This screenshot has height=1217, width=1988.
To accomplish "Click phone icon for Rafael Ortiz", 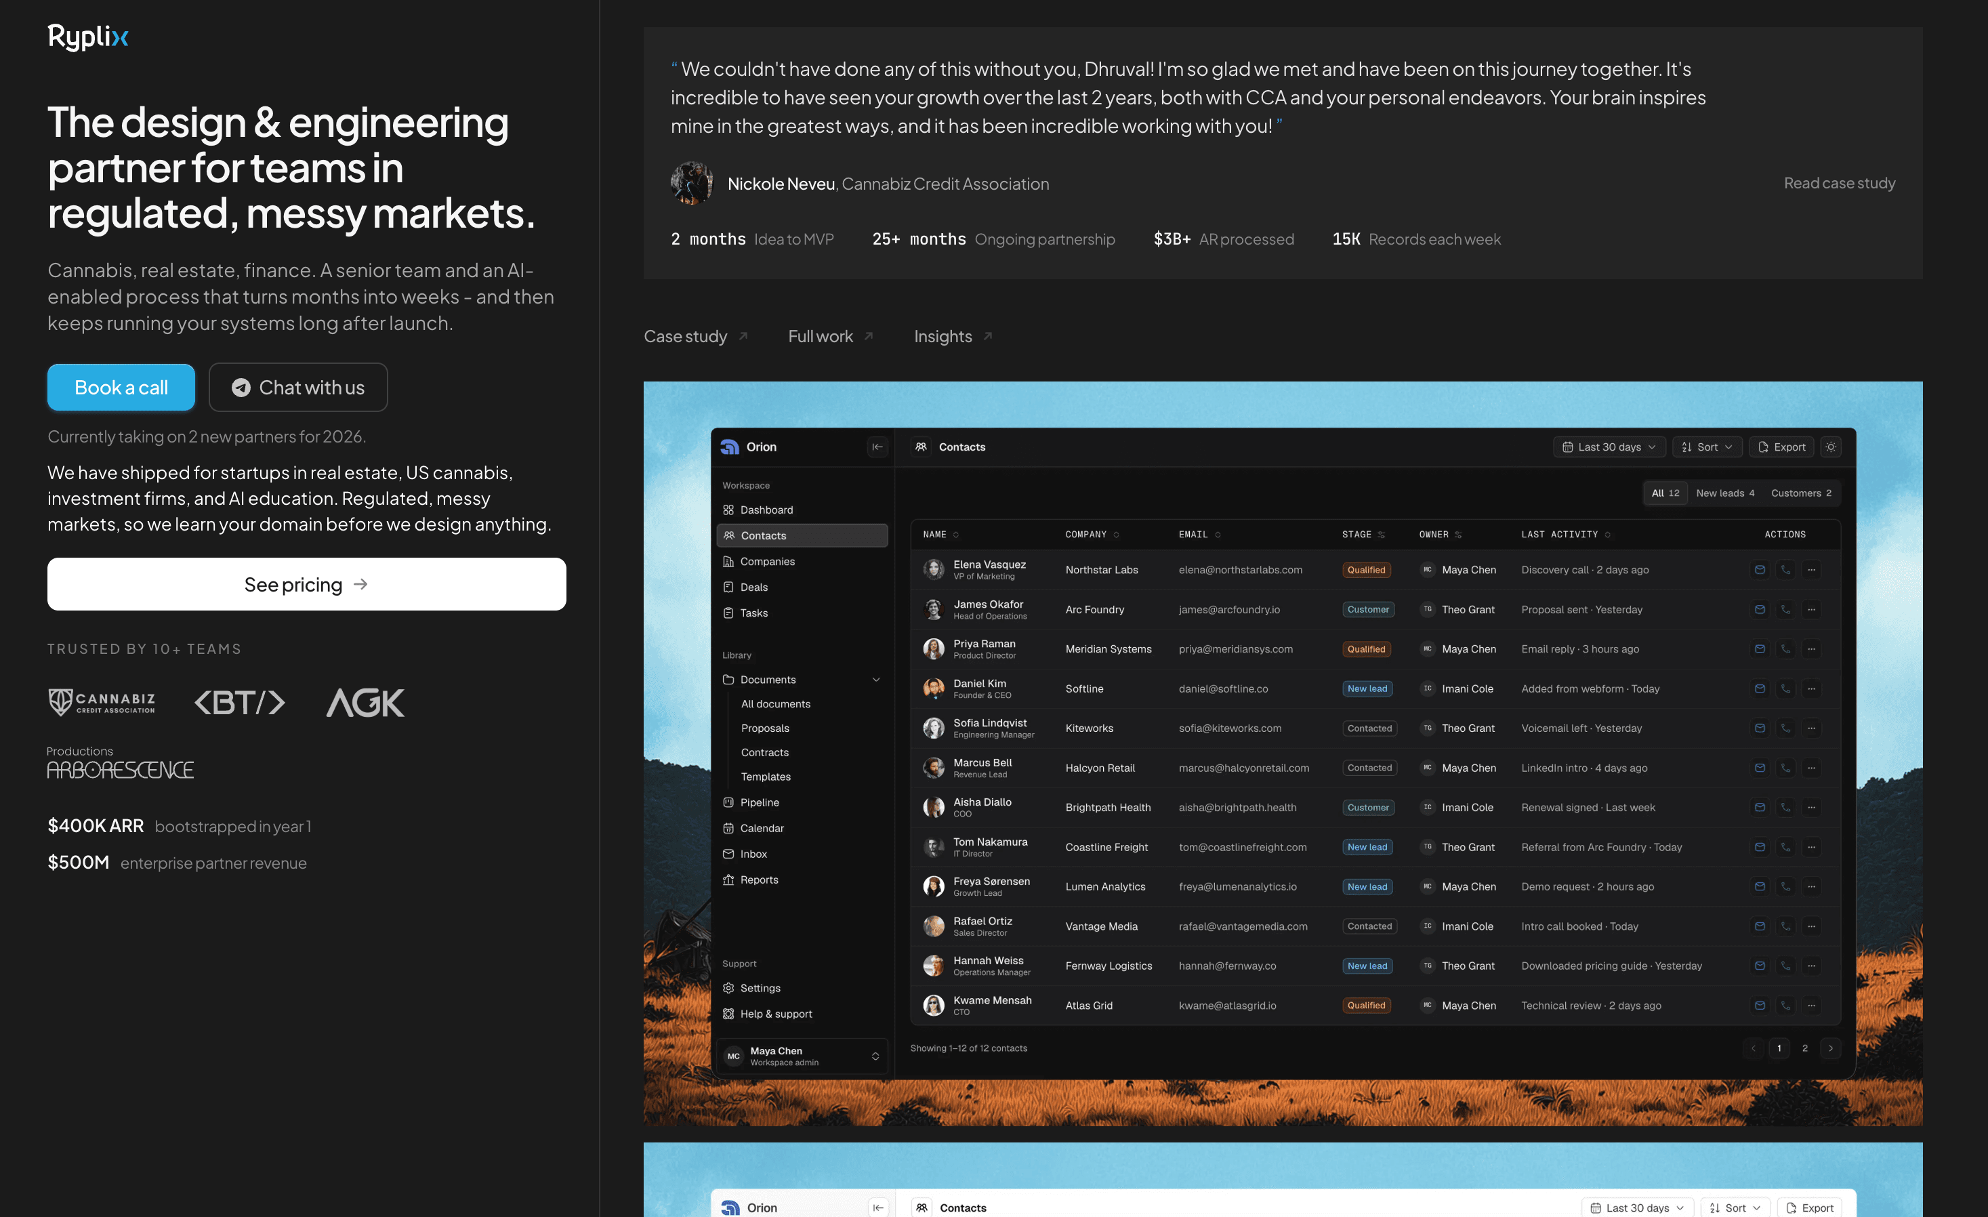I will [1785, 926].
